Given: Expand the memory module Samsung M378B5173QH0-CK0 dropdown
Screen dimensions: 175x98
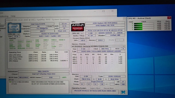Looking at the screenshot, I should click(98, 46).
